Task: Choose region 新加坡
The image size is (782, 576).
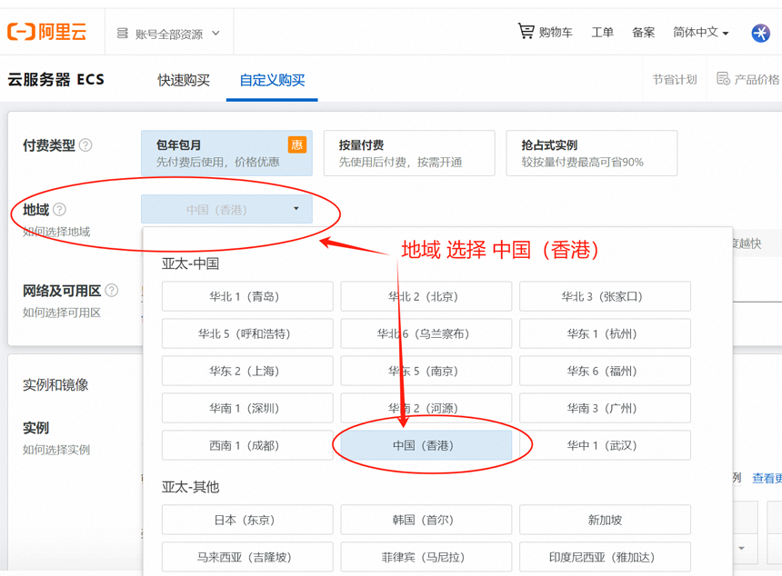Action: 605,520
